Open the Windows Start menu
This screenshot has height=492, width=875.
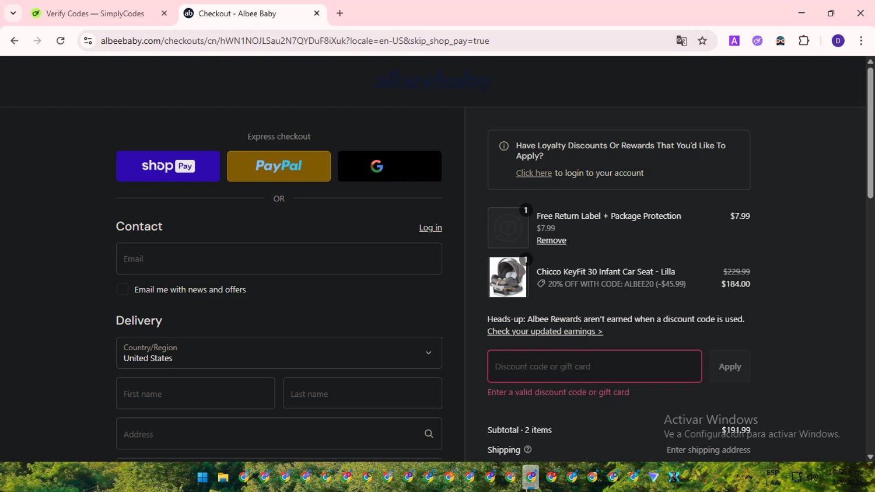[x=202, y=477]
